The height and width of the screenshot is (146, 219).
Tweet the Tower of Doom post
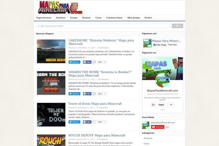[x=74, y=122]
